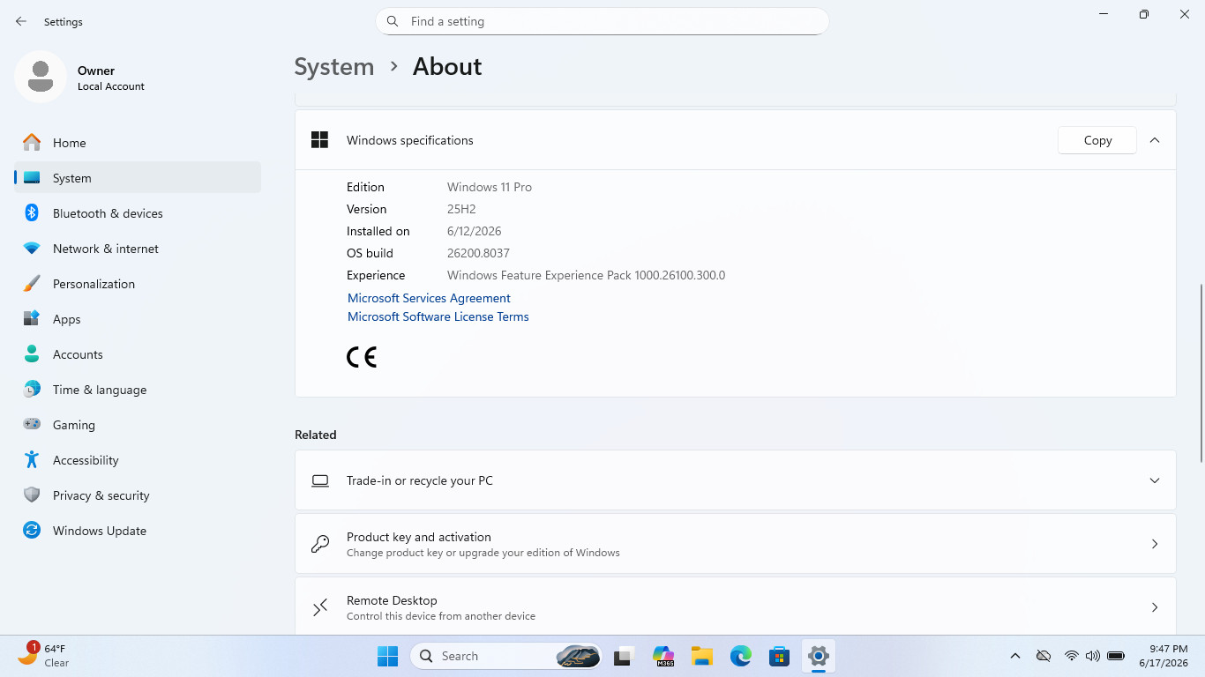
Task: Select Bluetooth & devices in the sidebar
Action: pyautogui.click(x=138, y=213)
